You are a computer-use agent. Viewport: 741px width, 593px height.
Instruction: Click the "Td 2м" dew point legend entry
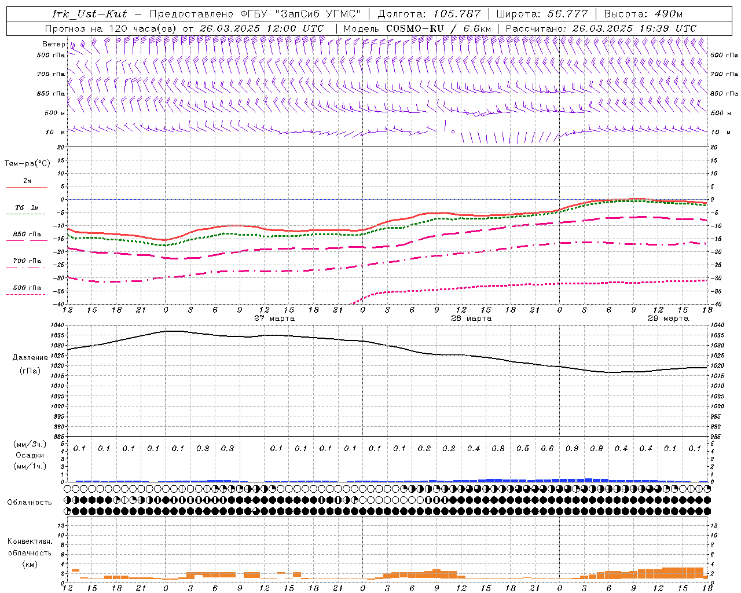[27, 207]
